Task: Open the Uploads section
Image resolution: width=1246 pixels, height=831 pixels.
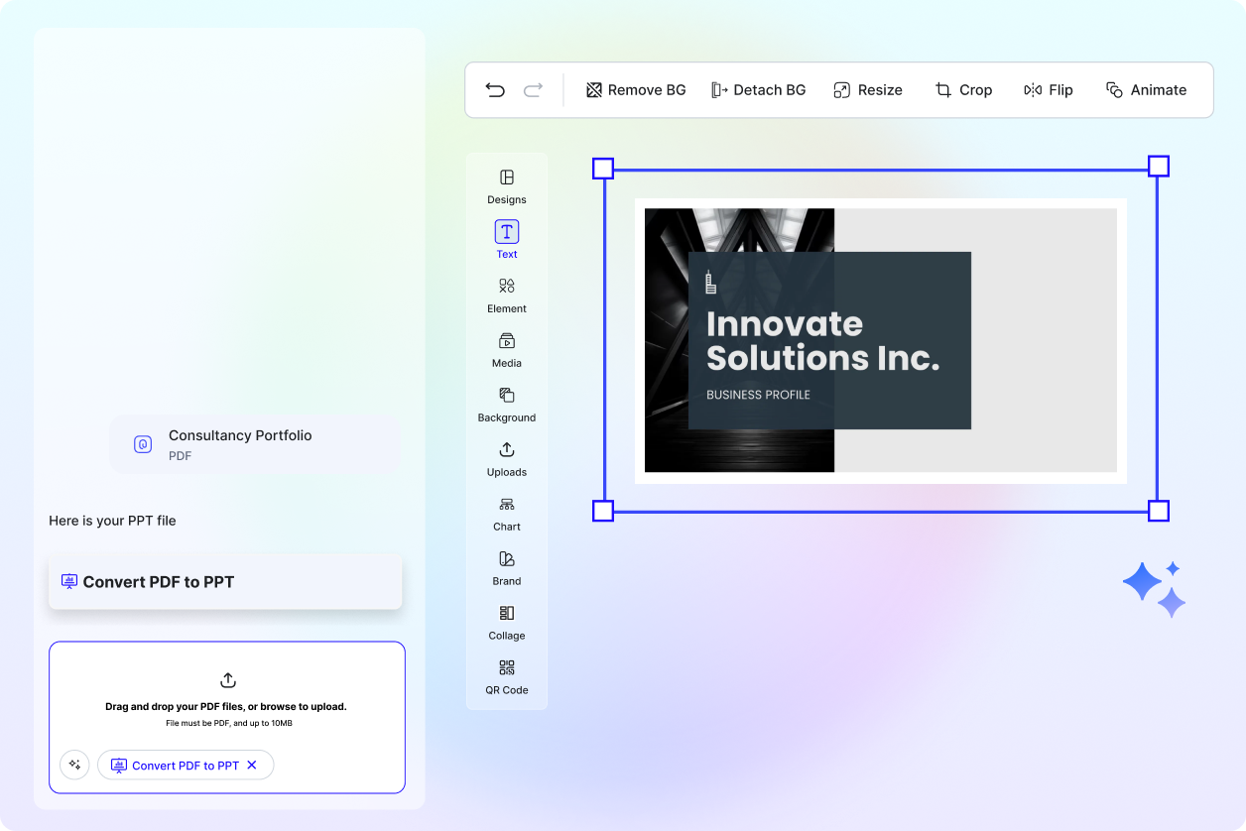Action: coord(507,458)
